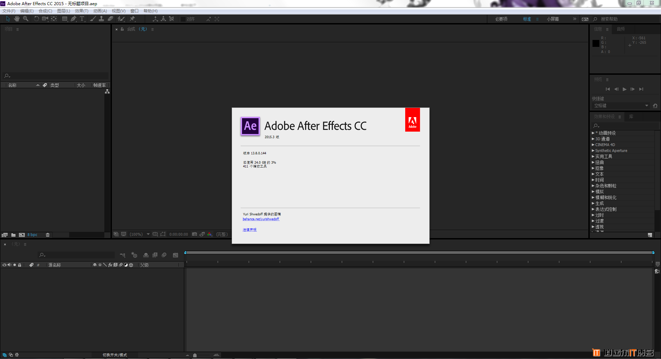Open the 效果(T) menu

(x=82, y=11)
